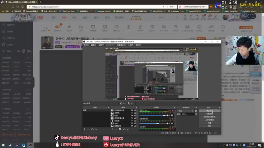Image resolution: width=264 pixels, height=148 pixels.
Task: Toggle visibility of the DEMO source
Action: click(x=132, y=123)
